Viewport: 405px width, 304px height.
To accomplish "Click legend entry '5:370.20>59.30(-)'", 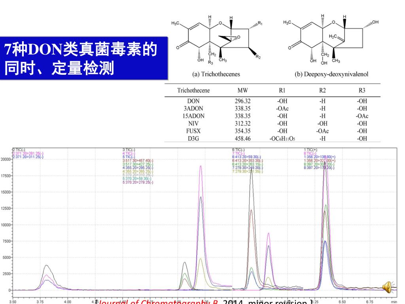I will click(137, 179).
